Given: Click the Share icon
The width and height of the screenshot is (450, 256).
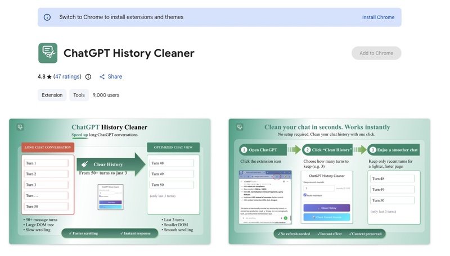Looking at the screenshot, I should pyautogui.click(x=102, y=77).
